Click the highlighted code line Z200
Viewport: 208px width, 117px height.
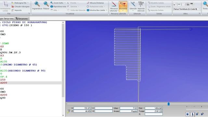pos(31,83)
